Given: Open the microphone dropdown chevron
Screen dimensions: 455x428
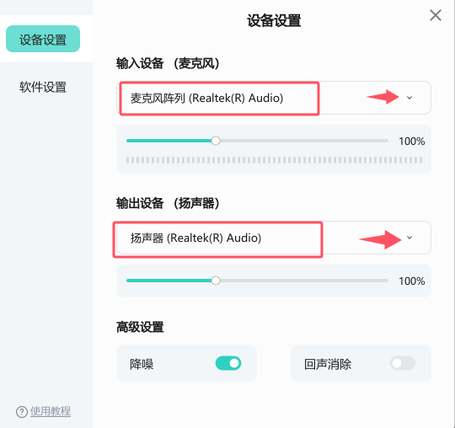Looking at the screenshot, I should (x=409, y=98).
